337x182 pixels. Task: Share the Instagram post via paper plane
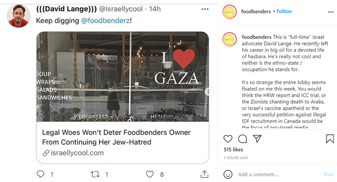coord(257,139)
